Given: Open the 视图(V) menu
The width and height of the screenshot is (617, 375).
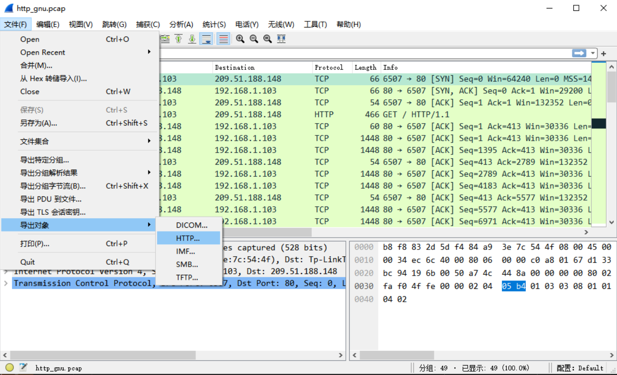Looking at the screenshot, I should [80, 24].
